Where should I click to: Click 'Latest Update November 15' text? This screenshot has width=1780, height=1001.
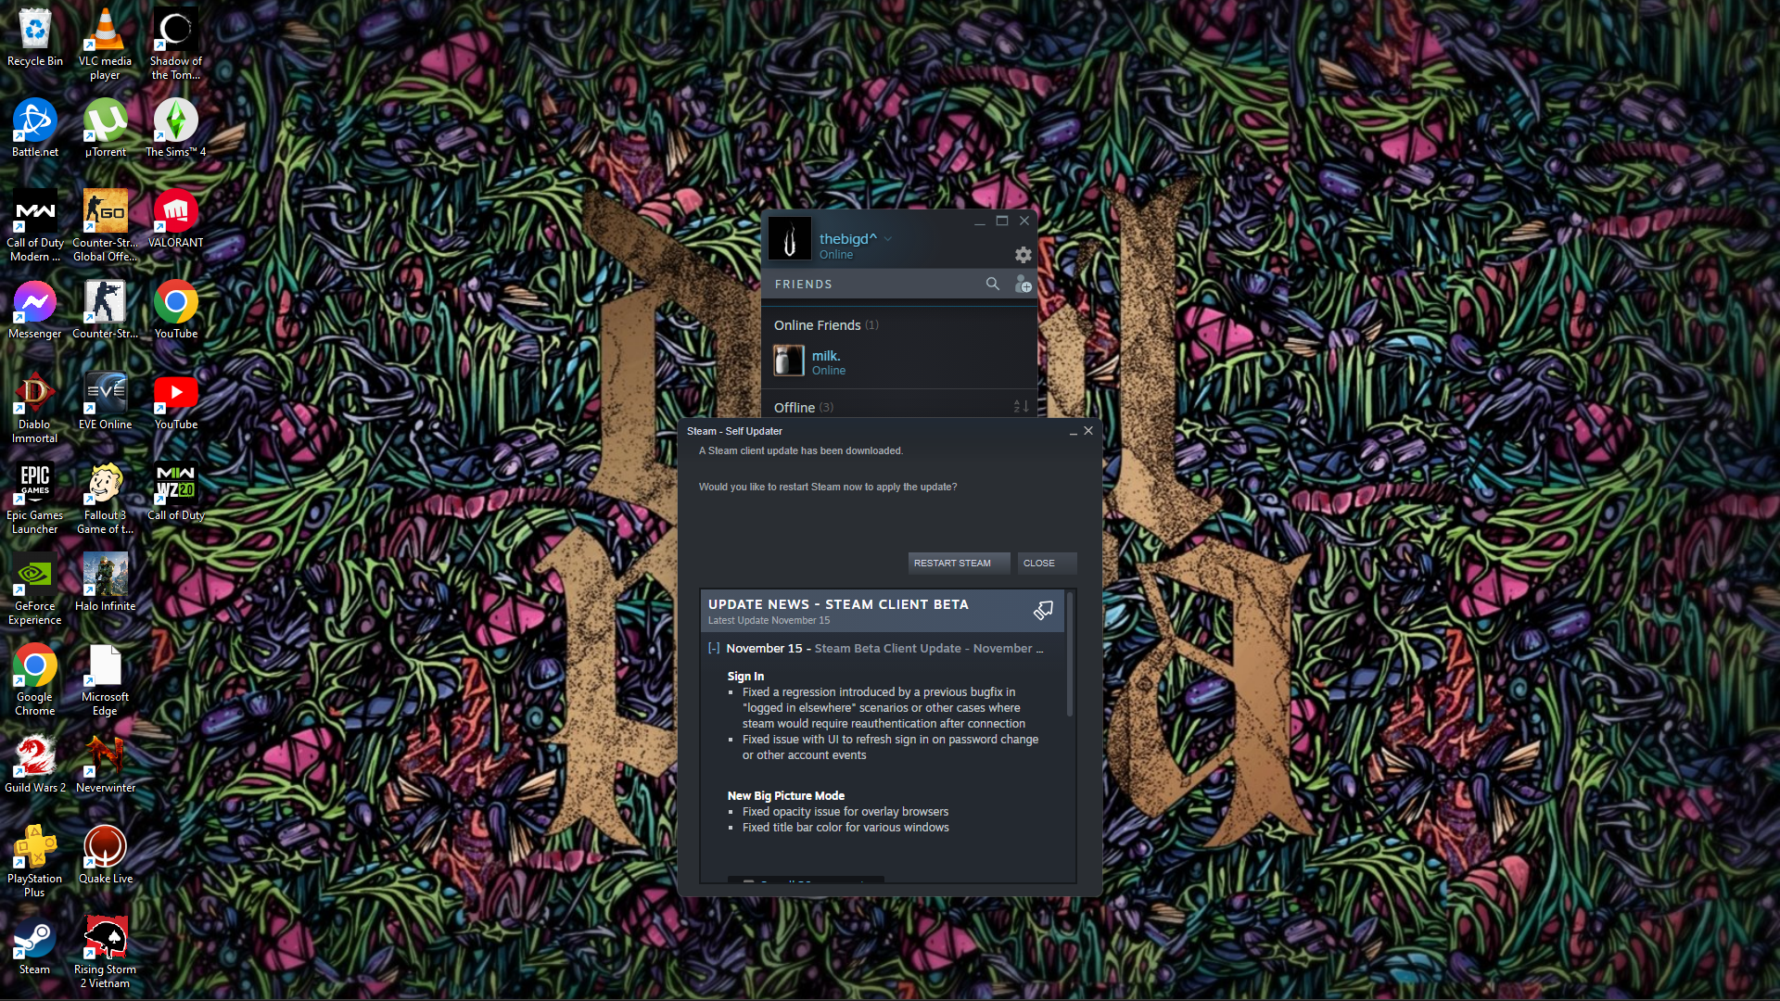click(x=769, y=621)
